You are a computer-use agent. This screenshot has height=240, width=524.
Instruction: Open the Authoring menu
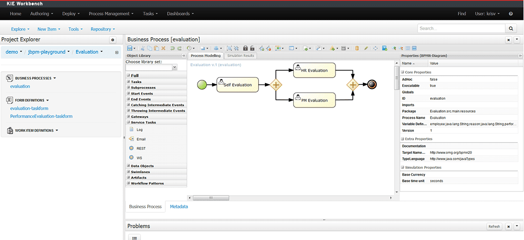pyautogui.click(x=42, y=14)
